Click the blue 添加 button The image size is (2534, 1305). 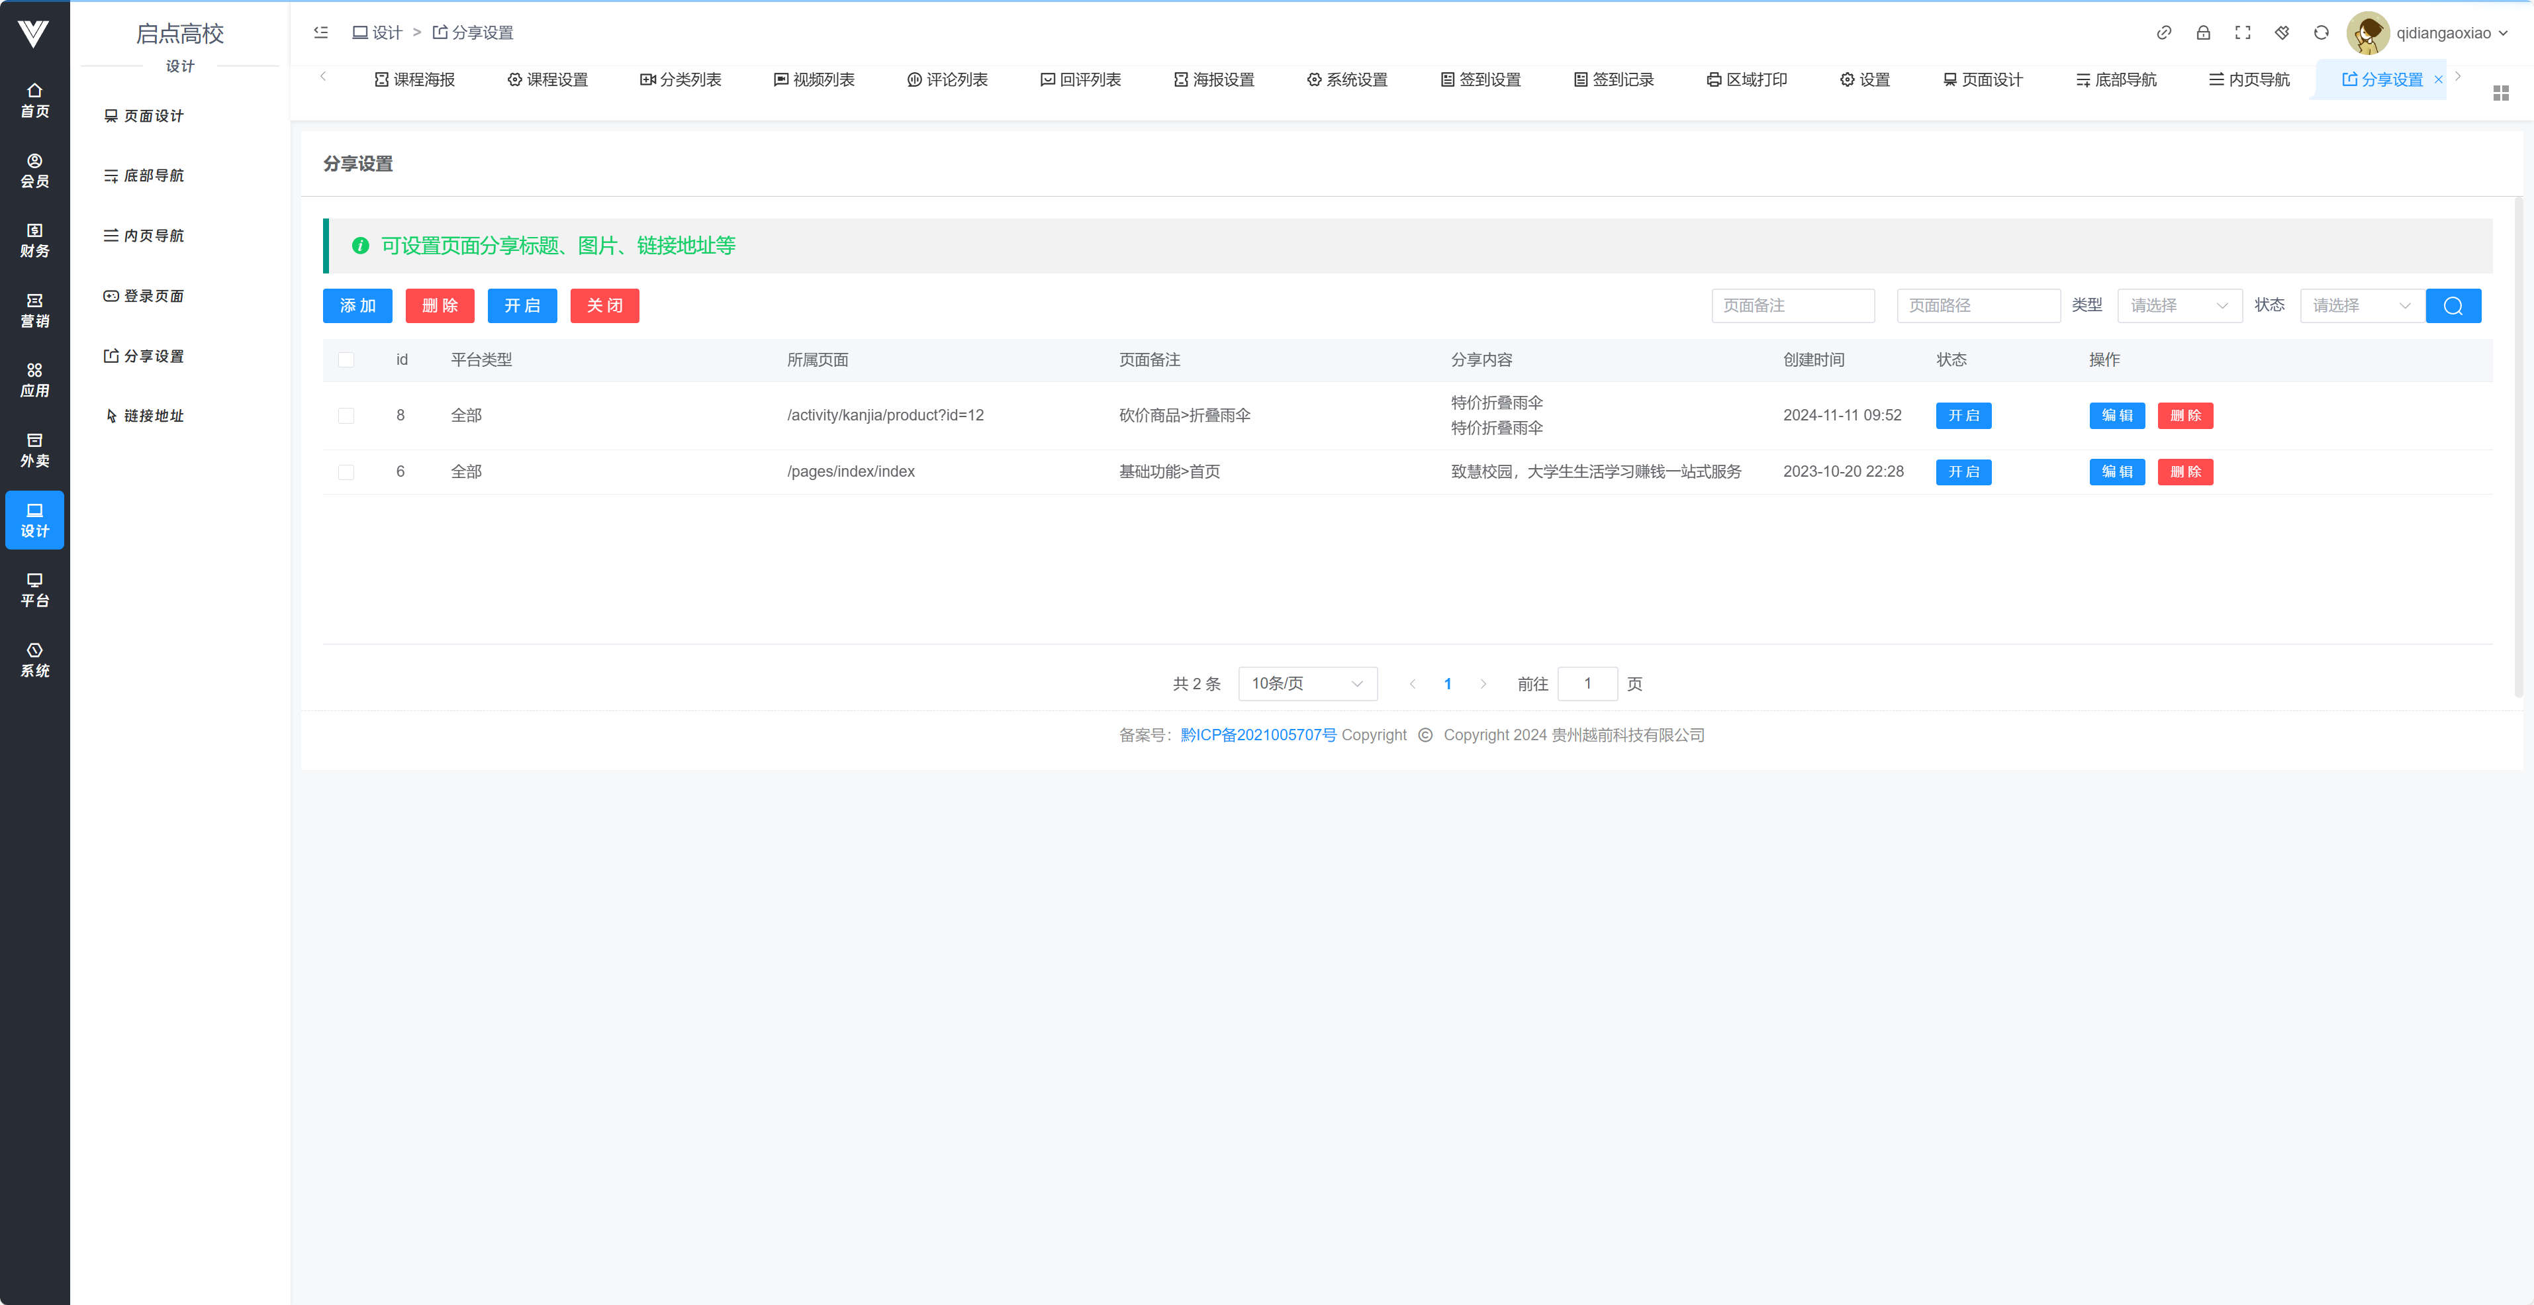pos(357,305)
